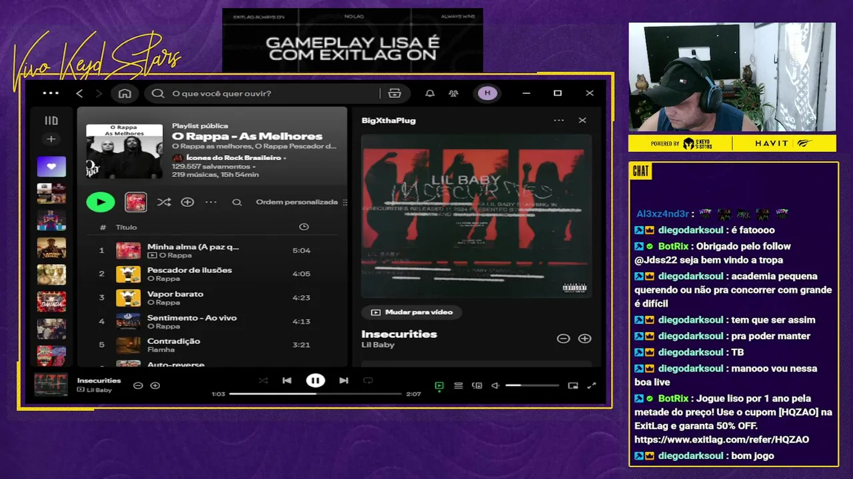Click the O Rappa As Melhores cover image
853x479 pixels.
(x=124, y=150)
